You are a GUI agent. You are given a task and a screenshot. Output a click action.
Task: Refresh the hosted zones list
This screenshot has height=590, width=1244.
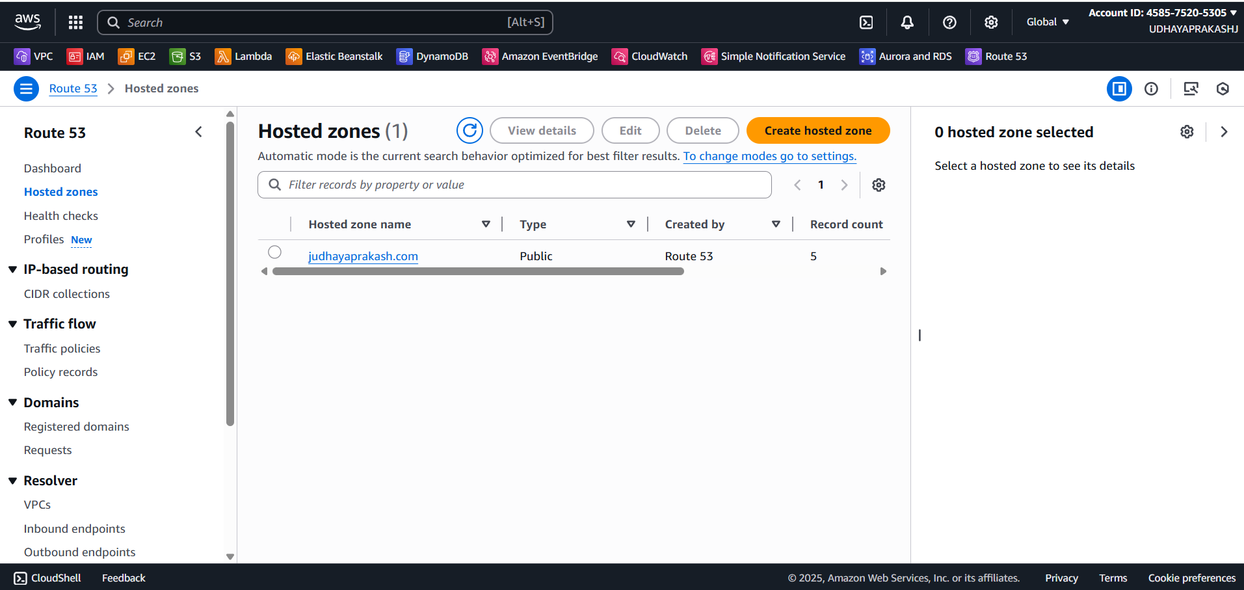pos(470,131)
